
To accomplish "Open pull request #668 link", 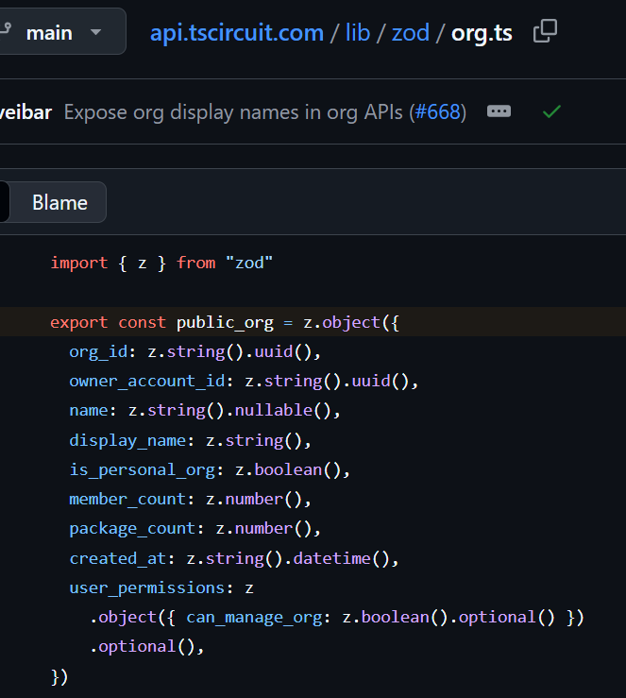I will pos(438,112).
